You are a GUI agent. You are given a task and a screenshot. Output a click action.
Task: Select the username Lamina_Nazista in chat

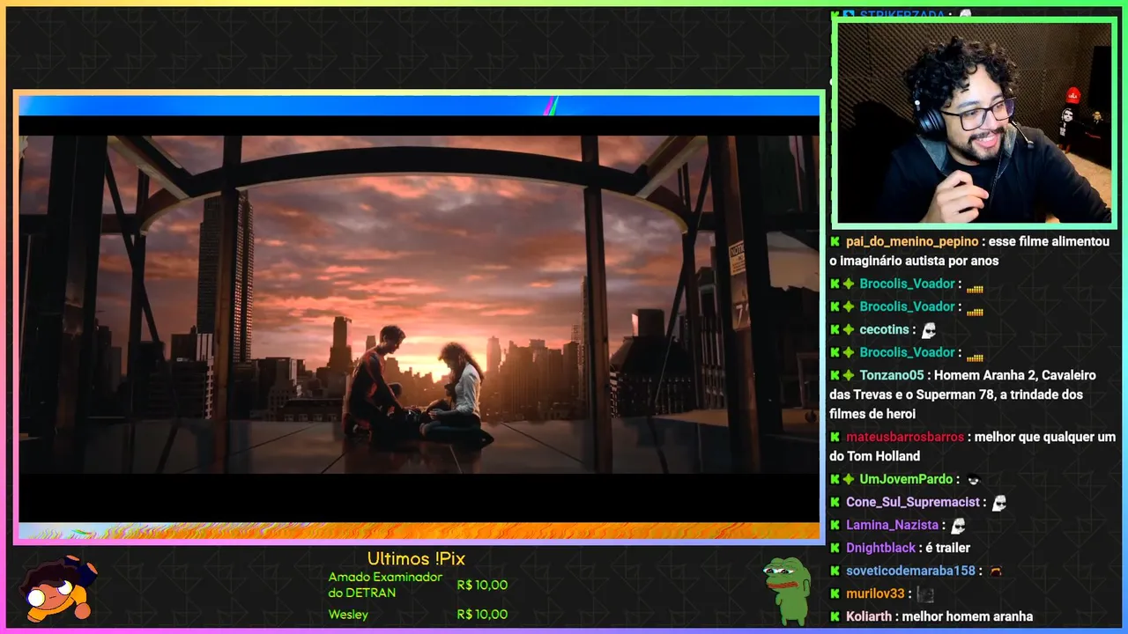pyautogui.click(x=893, y=525)
